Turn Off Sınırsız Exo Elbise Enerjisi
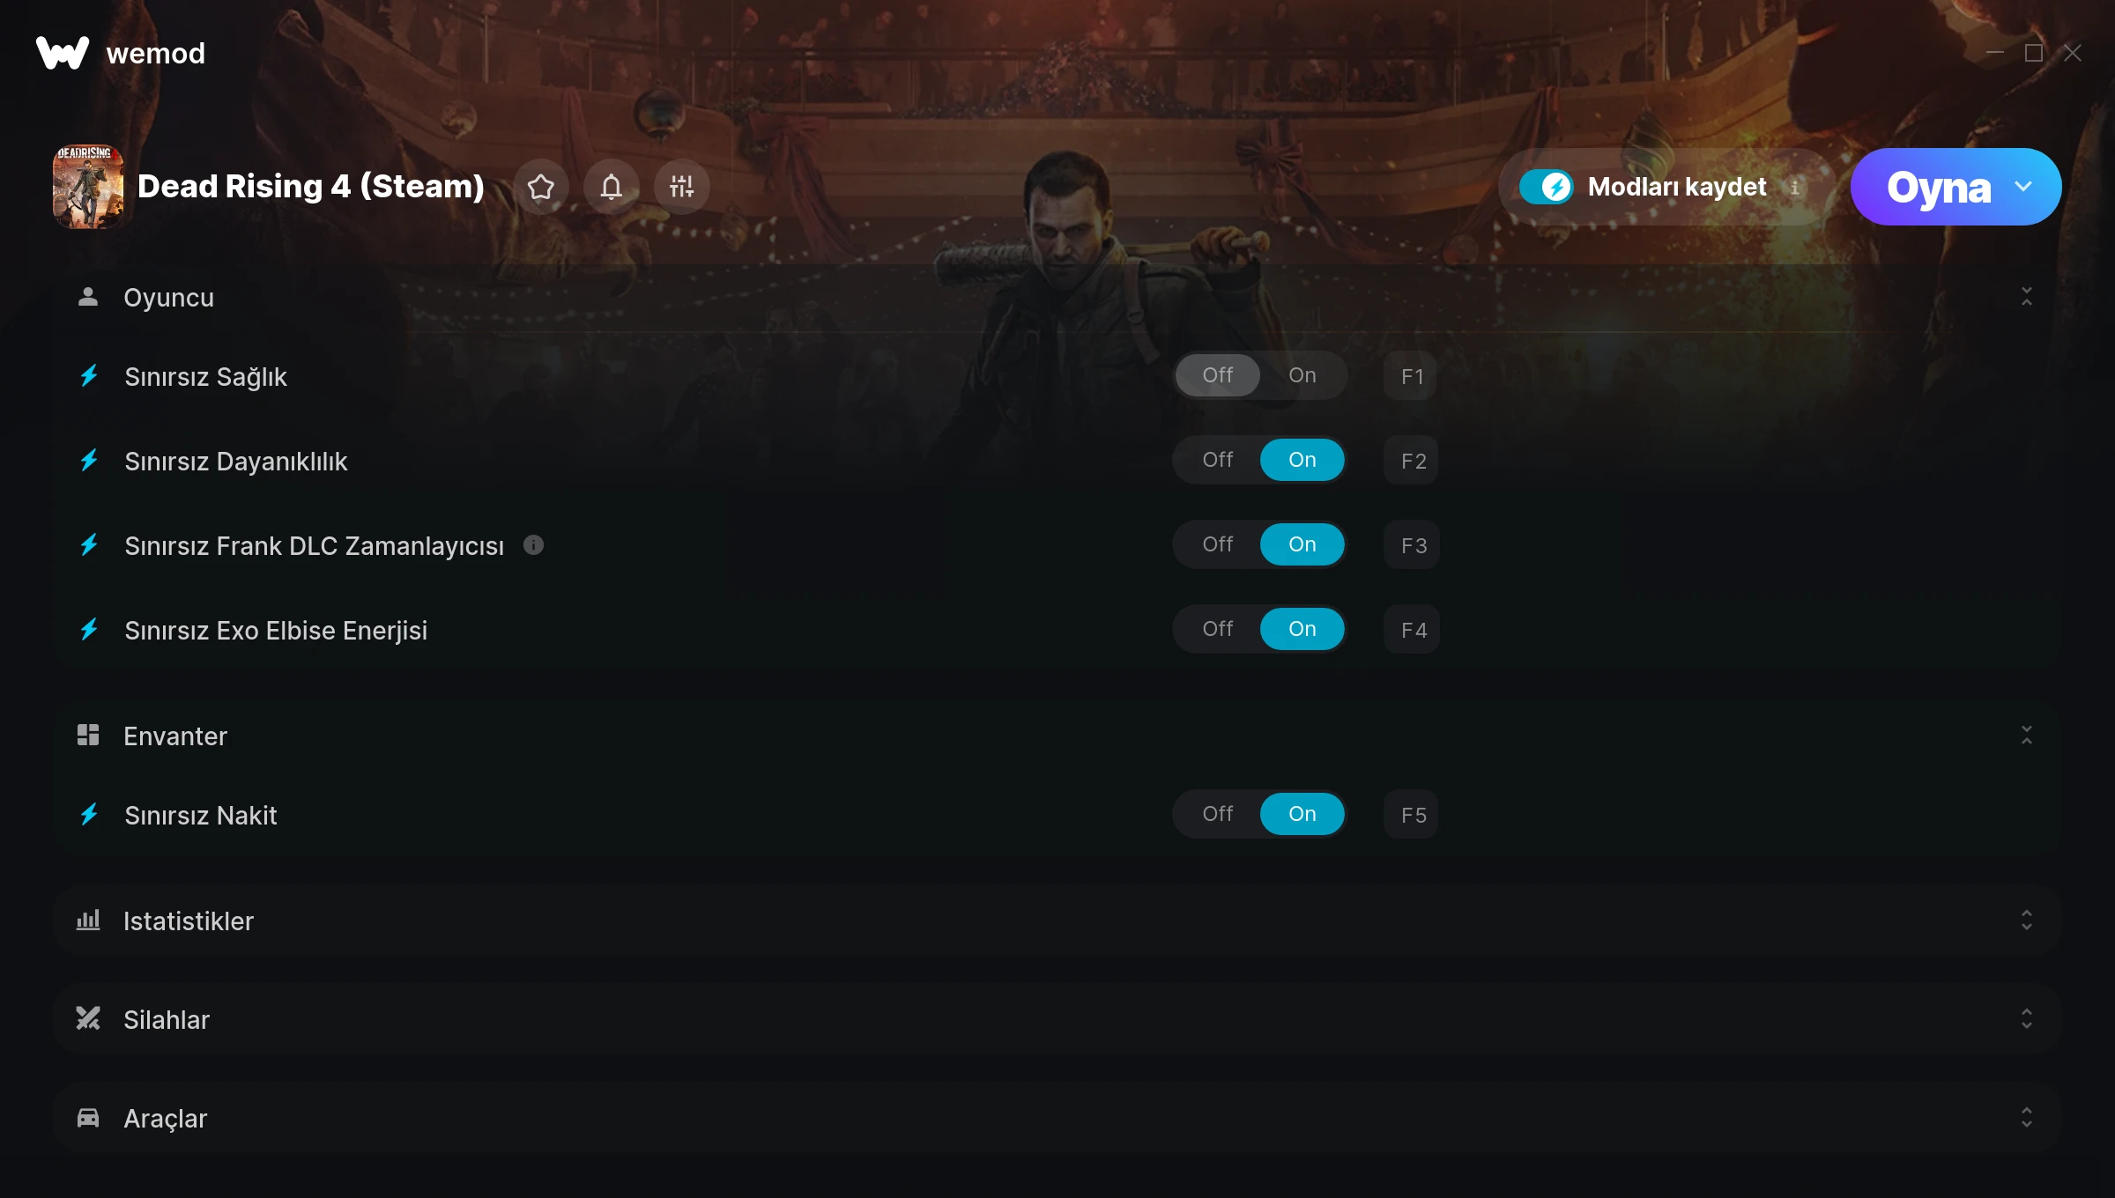 click(x=1218, y=629)
